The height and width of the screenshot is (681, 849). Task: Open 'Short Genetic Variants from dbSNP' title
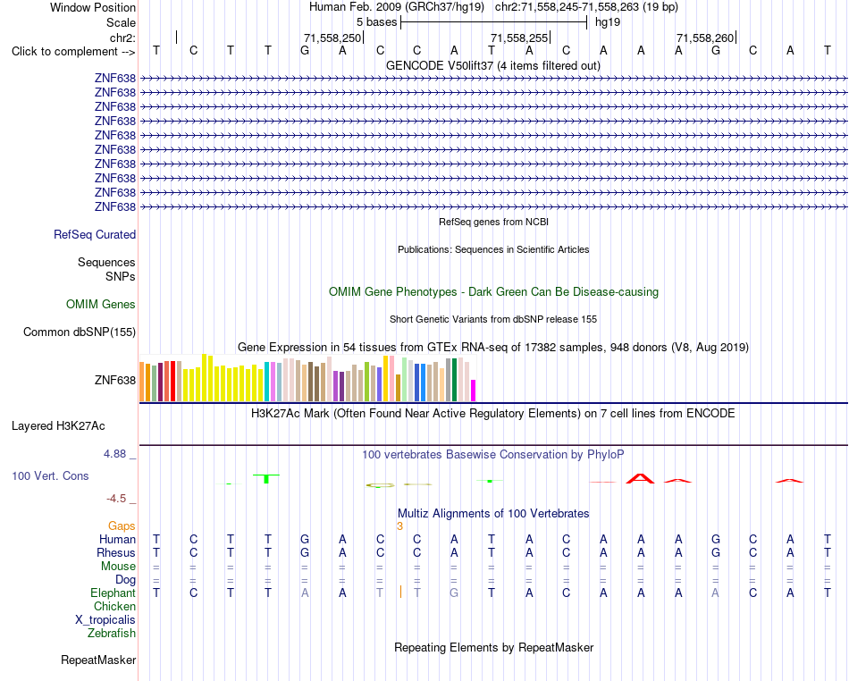(492, 319)
